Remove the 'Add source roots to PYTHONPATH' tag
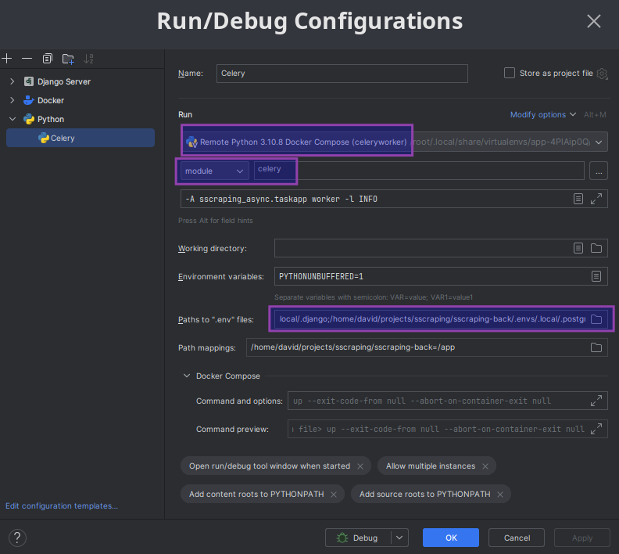Viewport: 619px width, 554px height. [500, 495]
